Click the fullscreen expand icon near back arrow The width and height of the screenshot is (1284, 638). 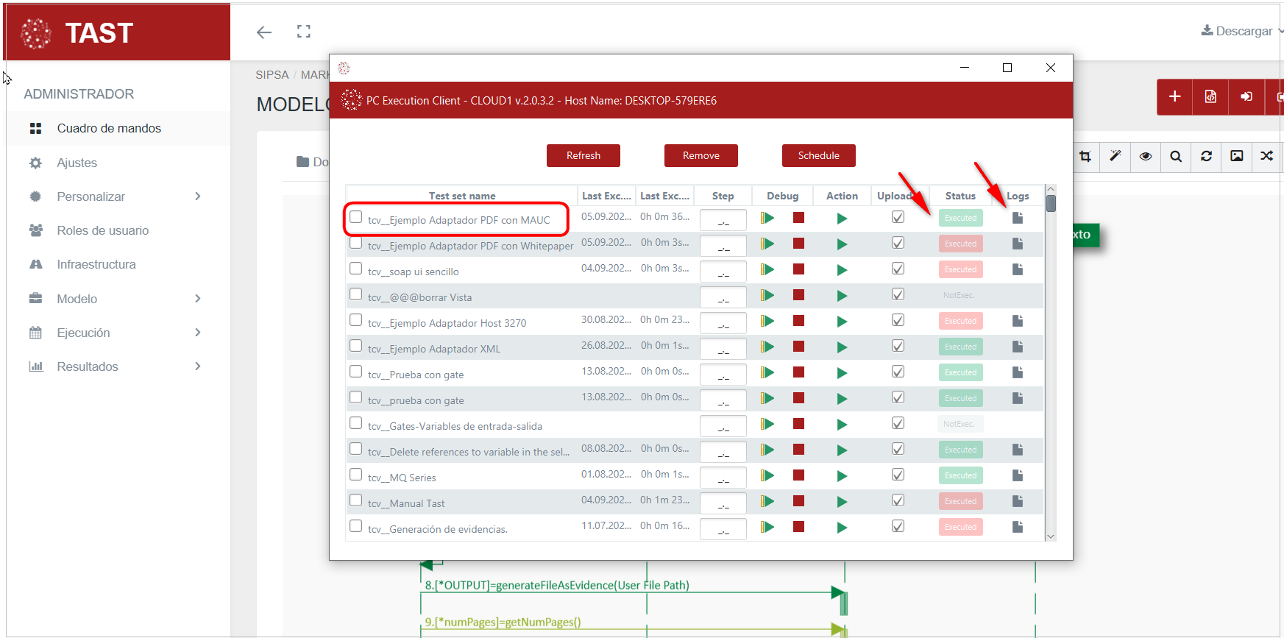pos(304,32)
